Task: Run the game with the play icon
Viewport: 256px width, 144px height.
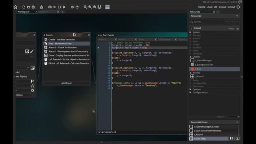Action: pos(54,7)
